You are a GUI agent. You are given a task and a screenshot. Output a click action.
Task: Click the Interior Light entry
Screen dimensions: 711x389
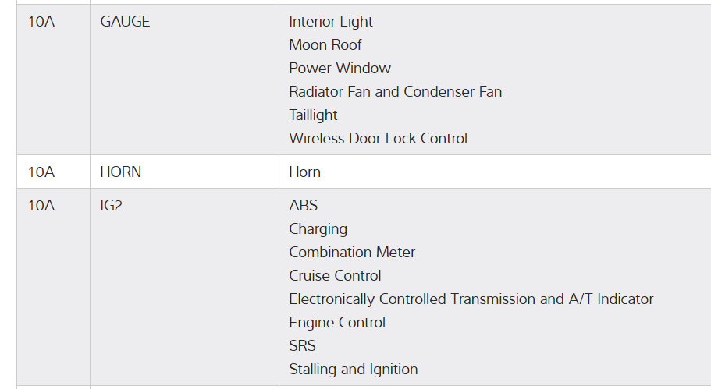coord(331,22)
